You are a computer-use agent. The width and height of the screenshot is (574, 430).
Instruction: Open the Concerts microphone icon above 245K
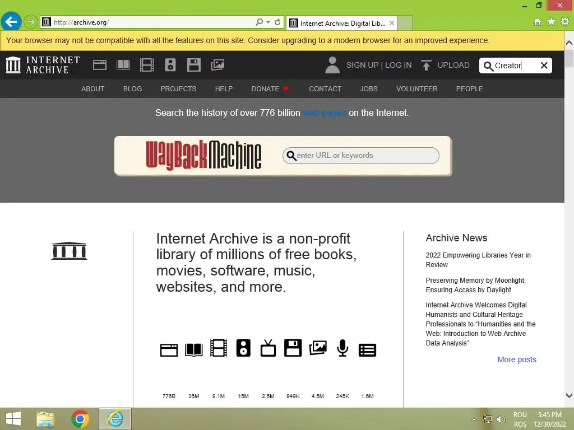tap(342, 348)
